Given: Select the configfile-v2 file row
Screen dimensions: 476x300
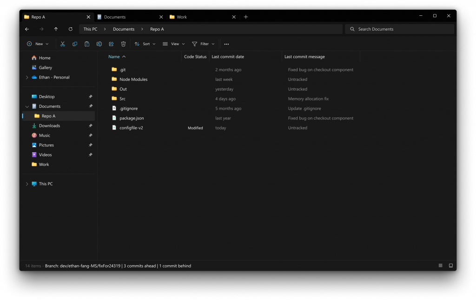Looking at the screenshot, I should click(x=131, y=128).
